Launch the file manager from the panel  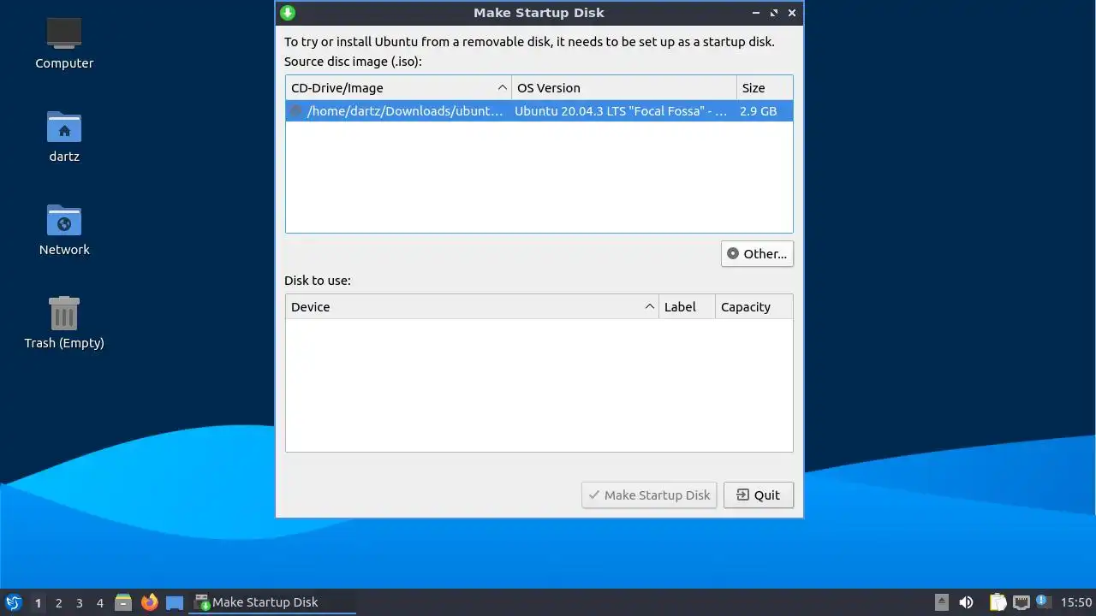pos(123,602)
